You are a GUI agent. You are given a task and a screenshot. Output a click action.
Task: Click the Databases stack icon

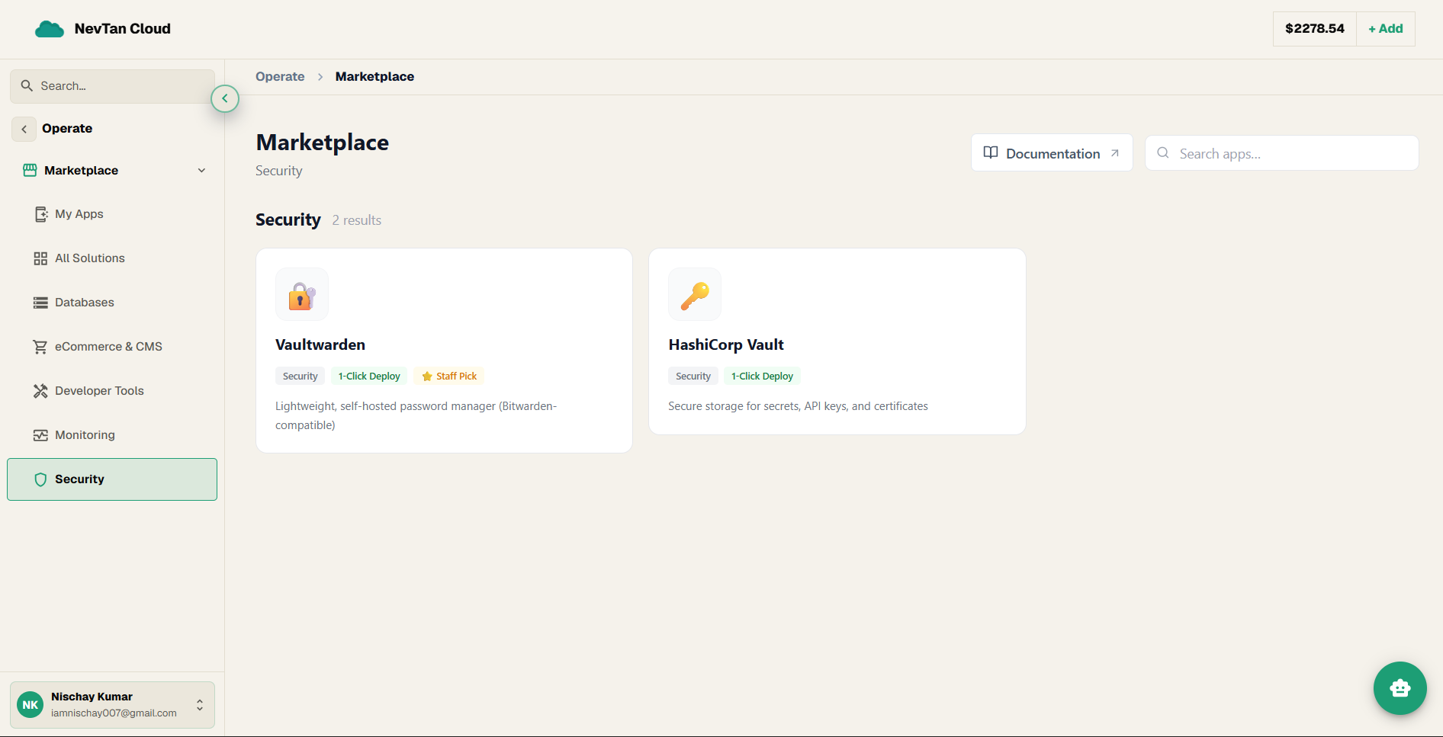(40, 303)
